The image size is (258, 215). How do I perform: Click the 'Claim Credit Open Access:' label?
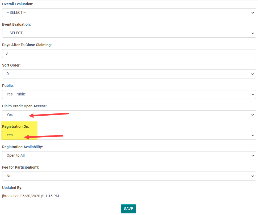coord(24,106)
